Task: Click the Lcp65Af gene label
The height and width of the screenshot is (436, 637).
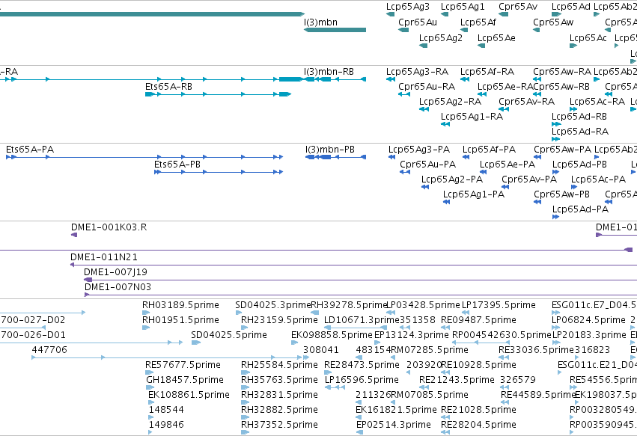Action: pos(478,22)
